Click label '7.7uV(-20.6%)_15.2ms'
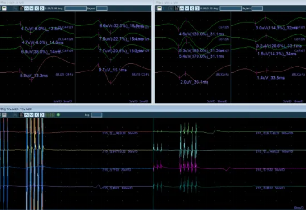Viewport: 306px width, 210px height. click(x=121, y=51)
